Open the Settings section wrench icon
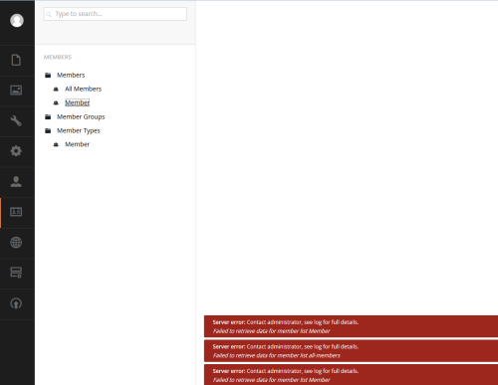The height and width of the screenshot is (385, 498). tap(16, 120)
